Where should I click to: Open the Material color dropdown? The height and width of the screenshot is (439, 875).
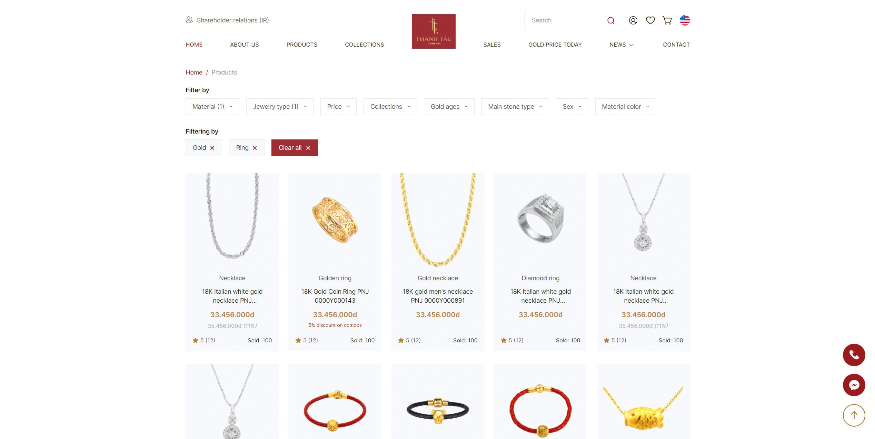(x=625, y=107)
